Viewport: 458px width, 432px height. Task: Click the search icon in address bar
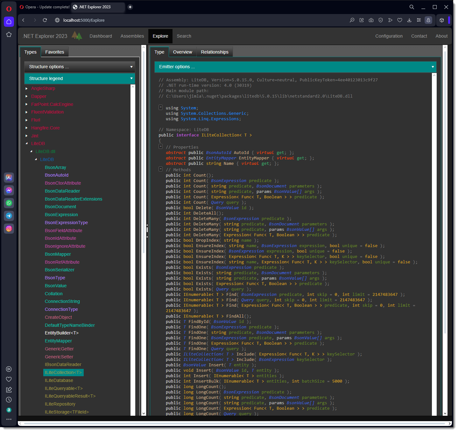click(352, 20)
